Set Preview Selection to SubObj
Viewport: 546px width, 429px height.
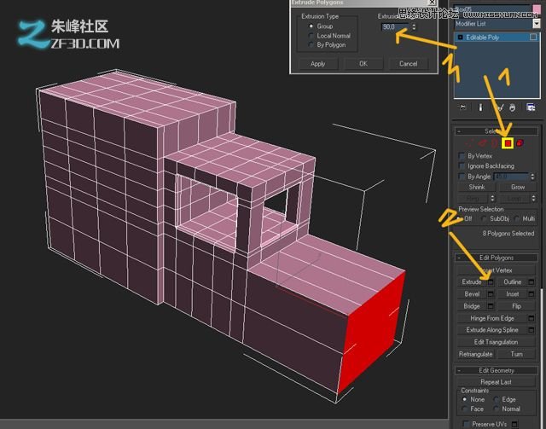(484, 218)
